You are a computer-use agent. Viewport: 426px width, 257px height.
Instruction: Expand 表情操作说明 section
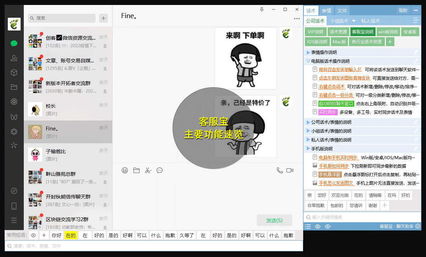[x=324, y=52]
